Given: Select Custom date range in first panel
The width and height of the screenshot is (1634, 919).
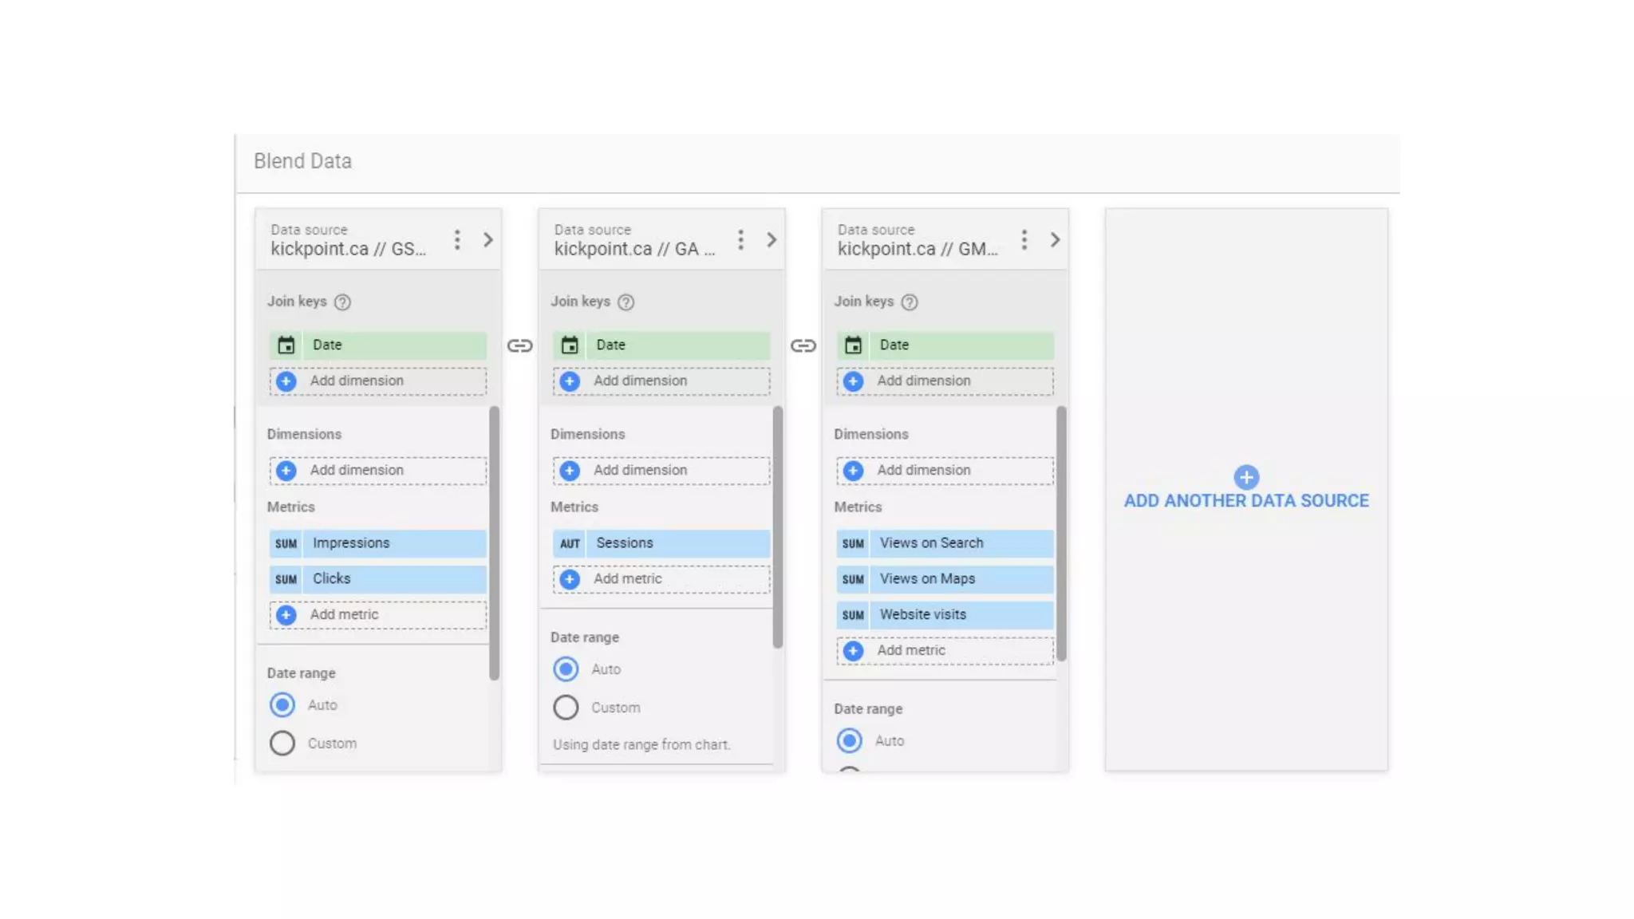Looking at the screenshot, I should click(282, 743).
